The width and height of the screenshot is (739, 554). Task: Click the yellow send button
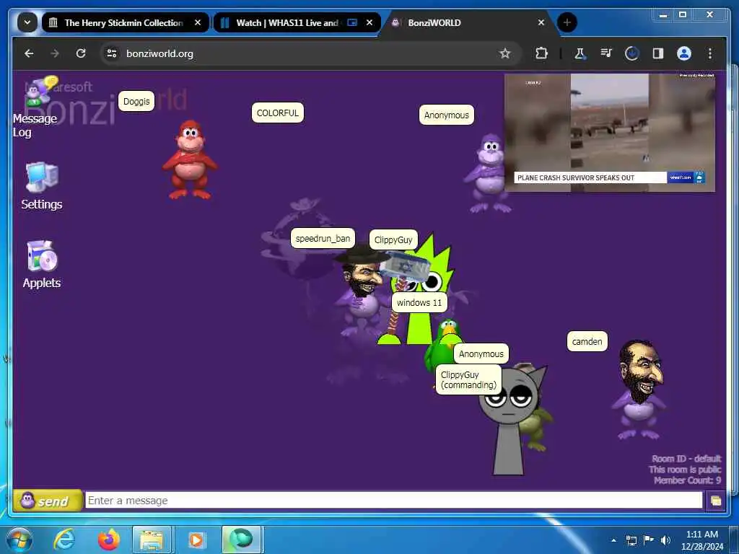[47, 501]
